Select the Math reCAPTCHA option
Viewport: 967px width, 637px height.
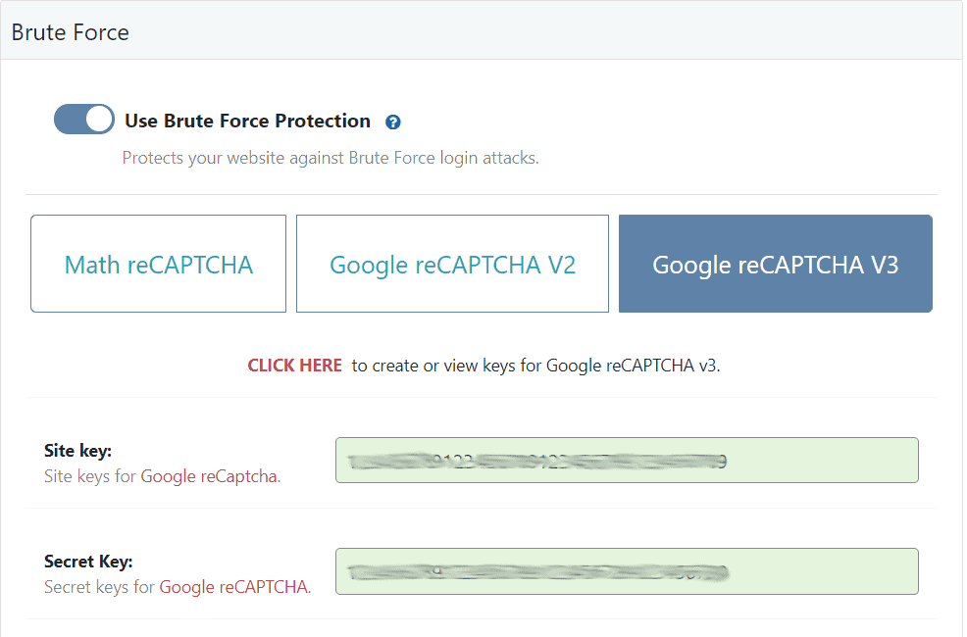coord(159,264)
